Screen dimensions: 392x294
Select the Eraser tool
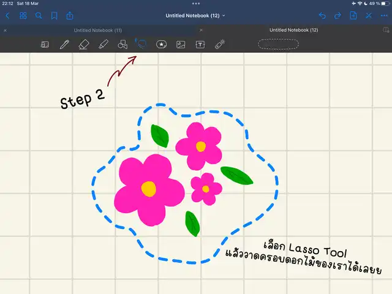[84, 44]
